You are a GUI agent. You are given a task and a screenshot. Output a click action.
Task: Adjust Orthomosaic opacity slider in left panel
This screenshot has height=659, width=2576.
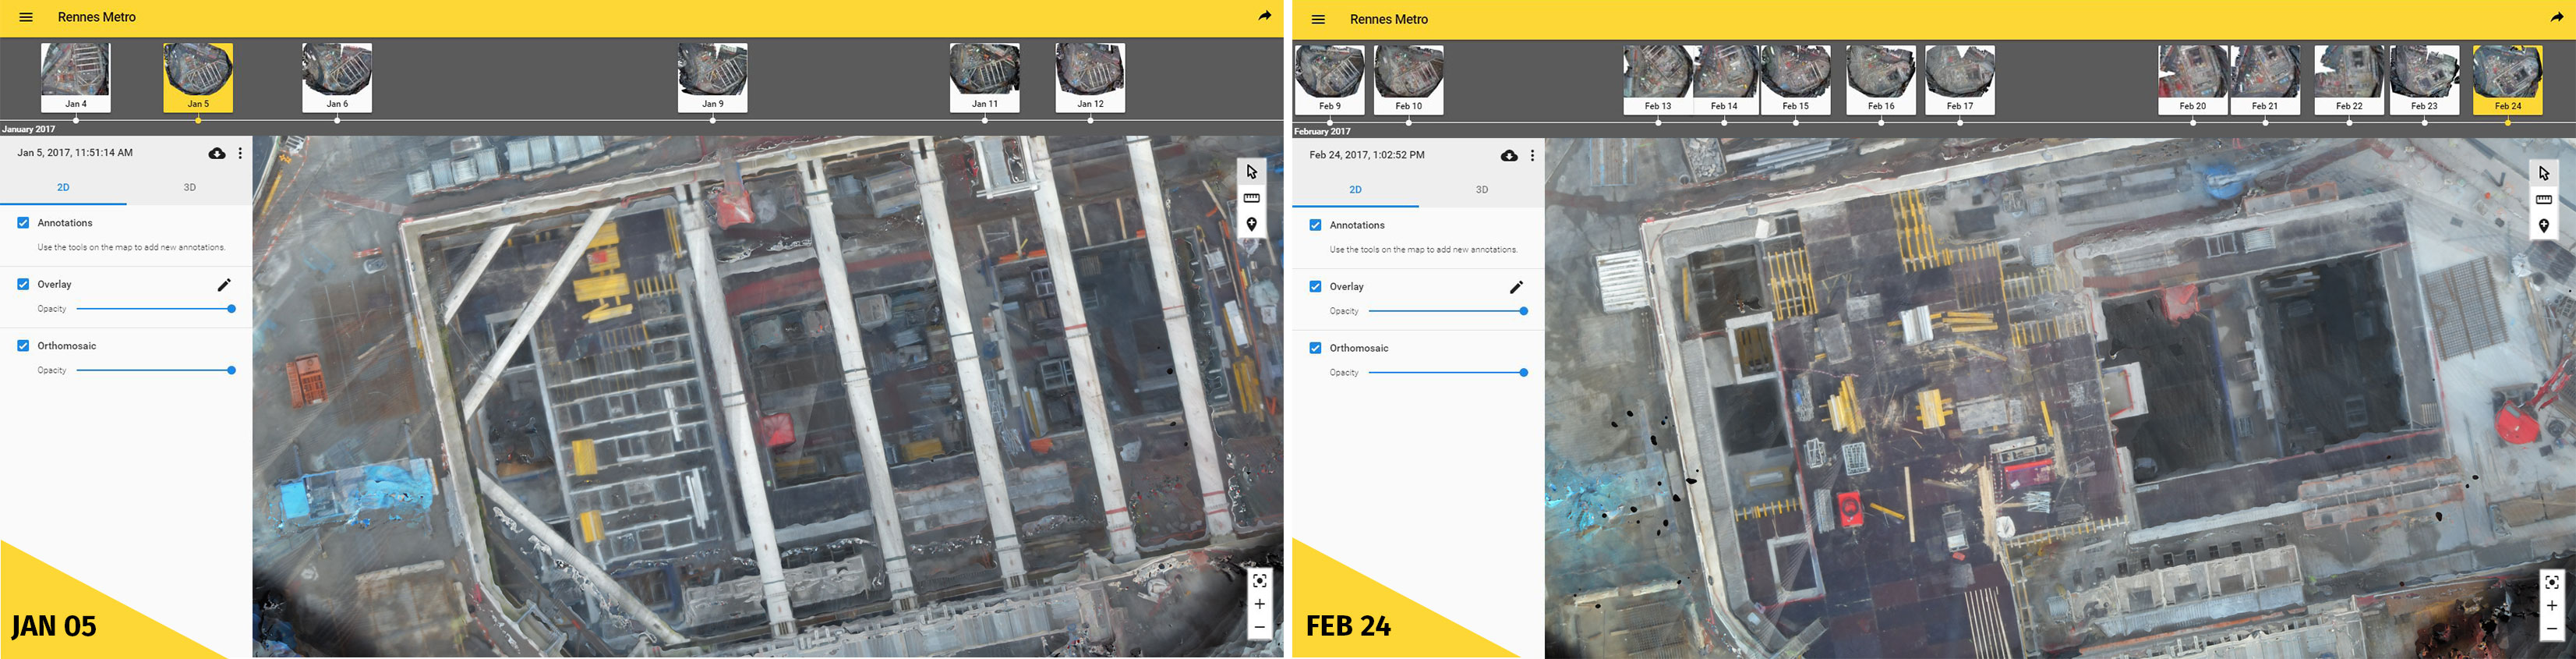point(156,370)
